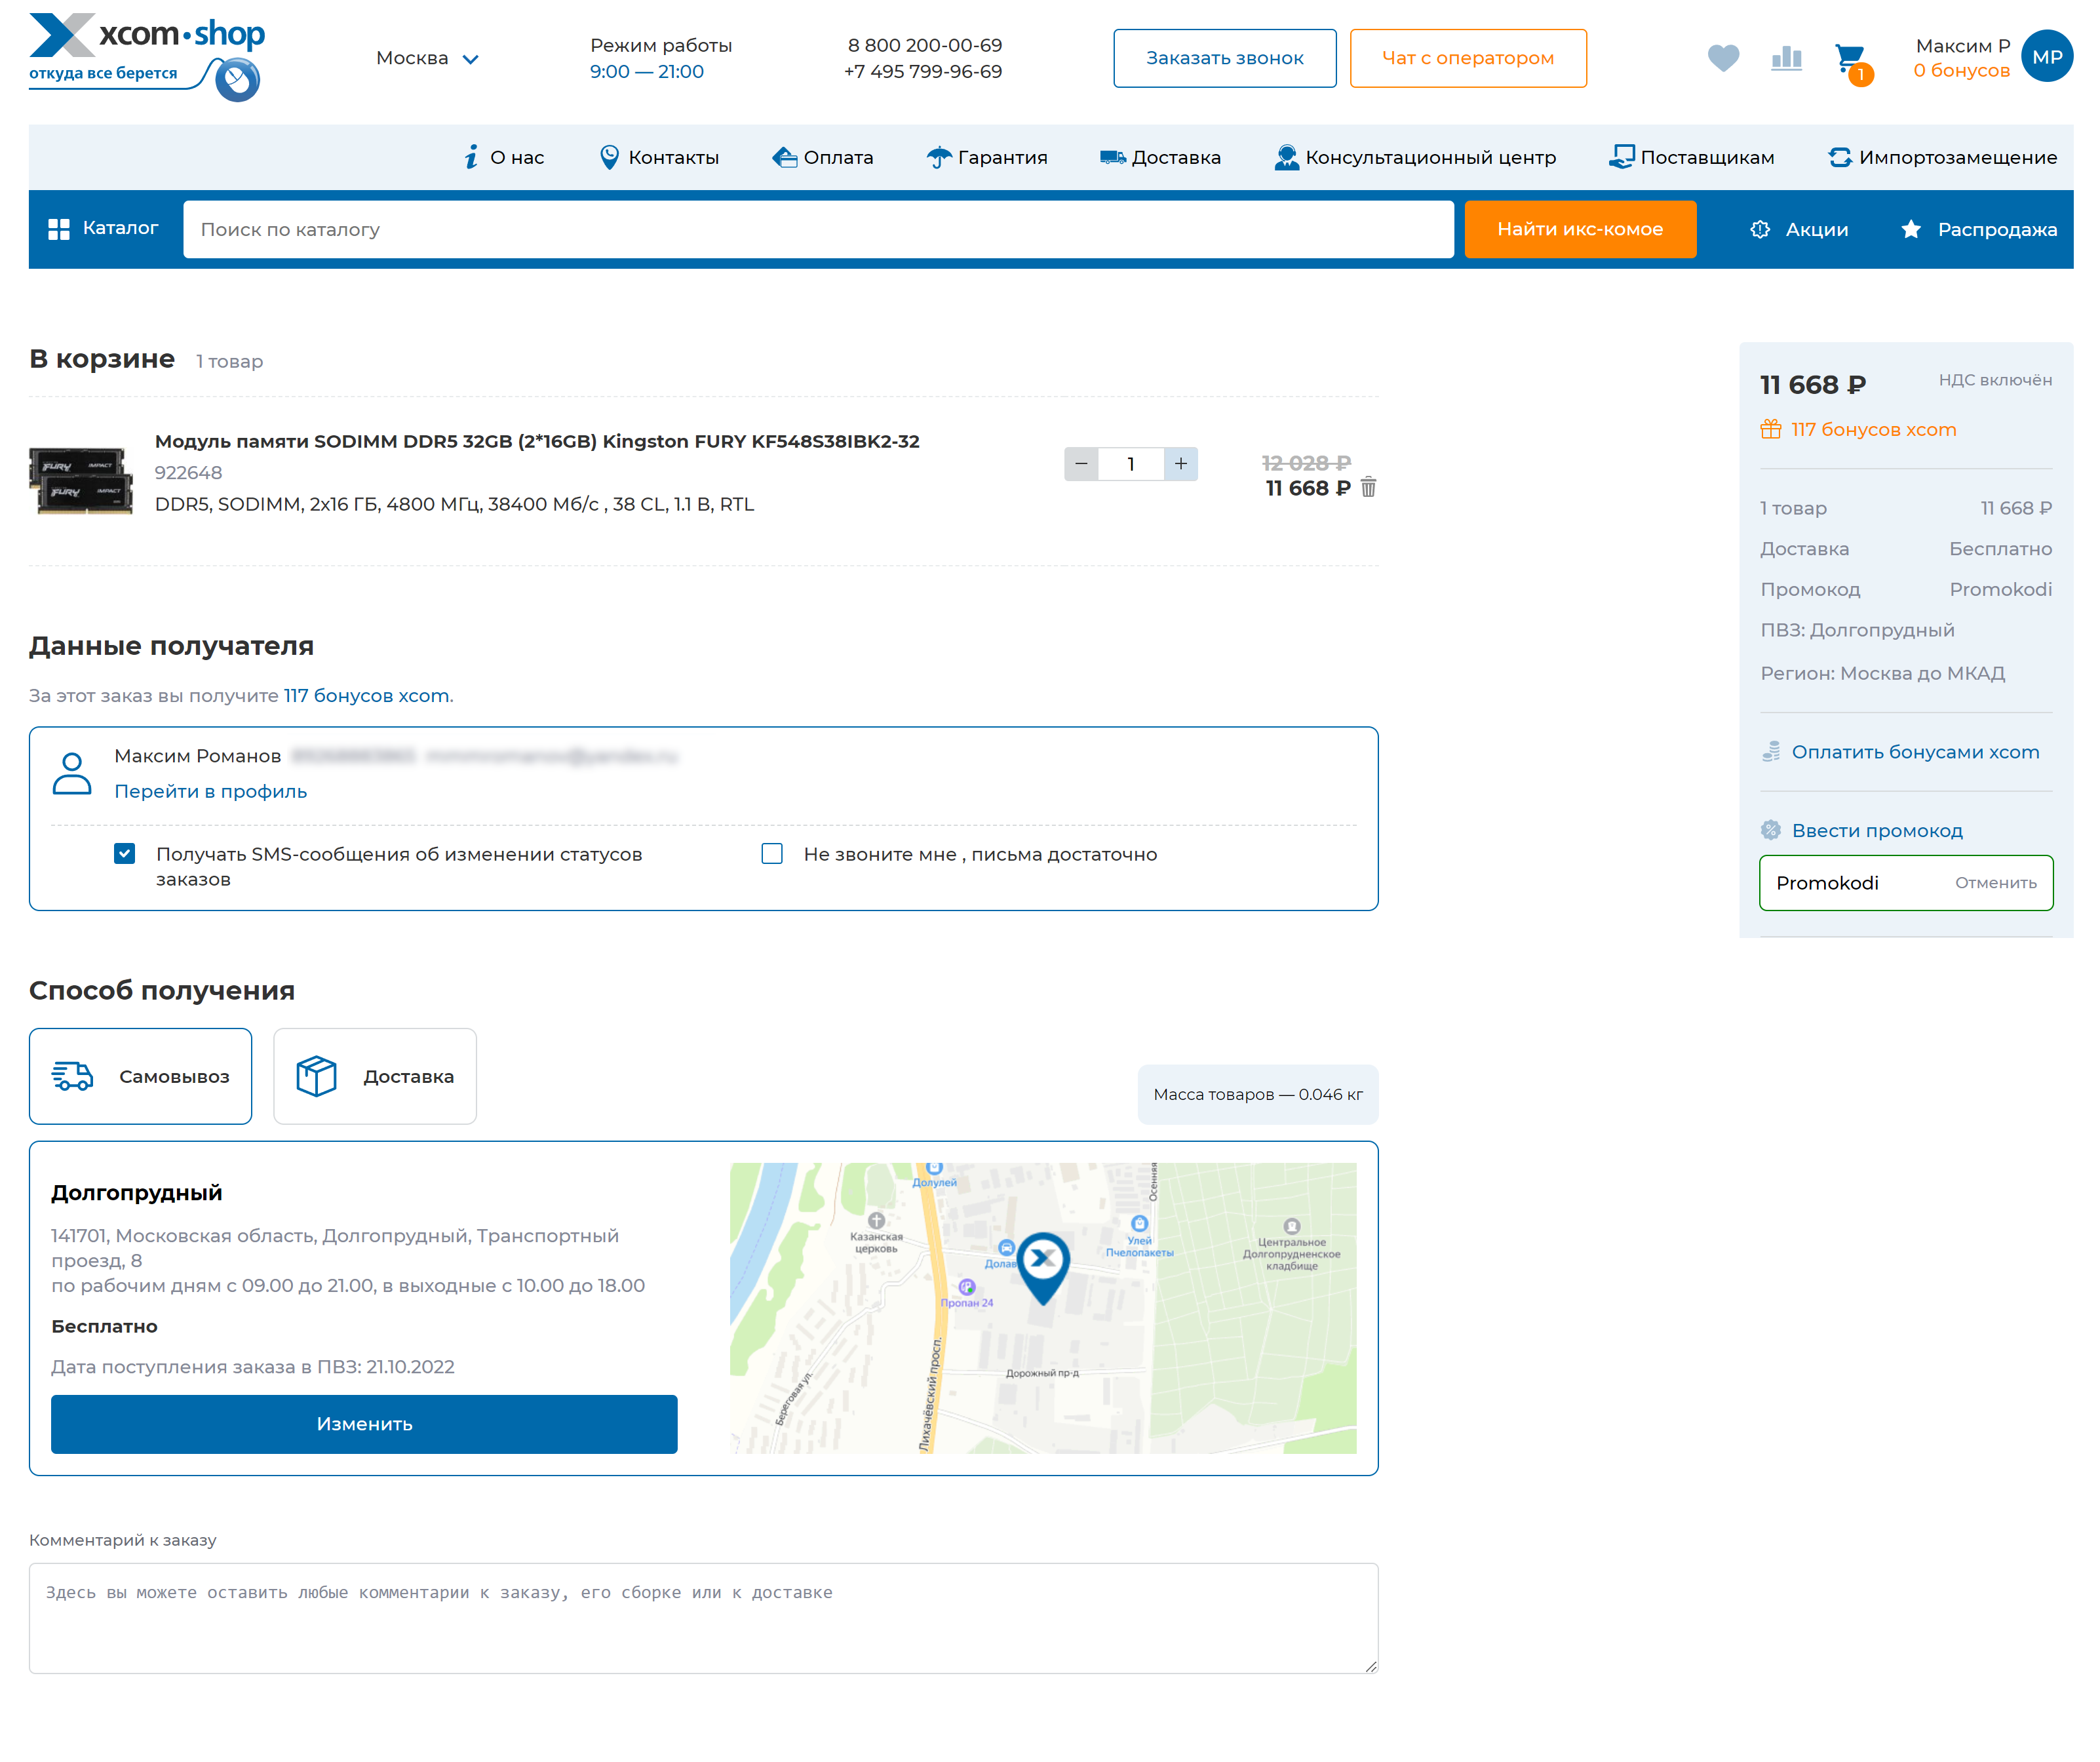This screenshot has width=2100, height=1762.
Task: Expand the Москва city dropdown
Action: [427, 58]
